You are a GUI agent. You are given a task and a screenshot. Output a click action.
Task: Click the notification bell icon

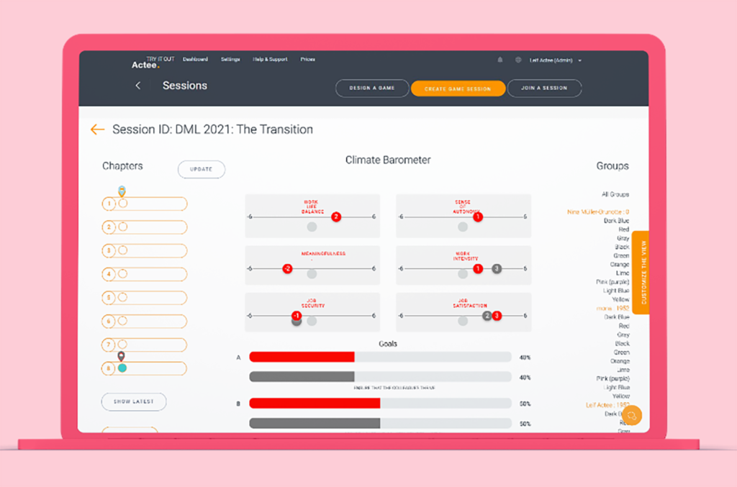click(x=500, y=60)
